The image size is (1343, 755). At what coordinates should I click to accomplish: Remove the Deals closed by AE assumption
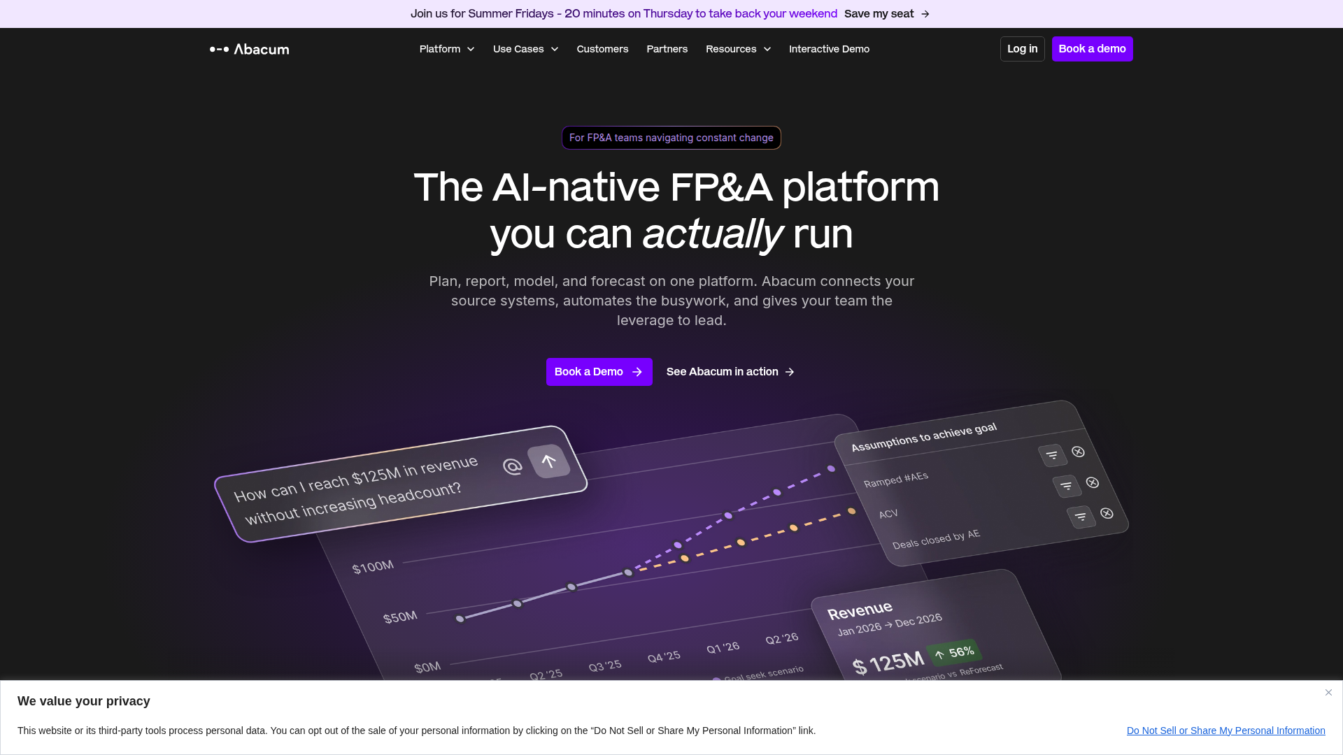[x=1107, y=513]
